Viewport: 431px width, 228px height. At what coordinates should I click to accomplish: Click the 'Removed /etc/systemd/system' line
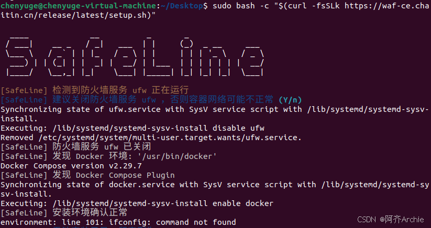click(x=151, y=138)
